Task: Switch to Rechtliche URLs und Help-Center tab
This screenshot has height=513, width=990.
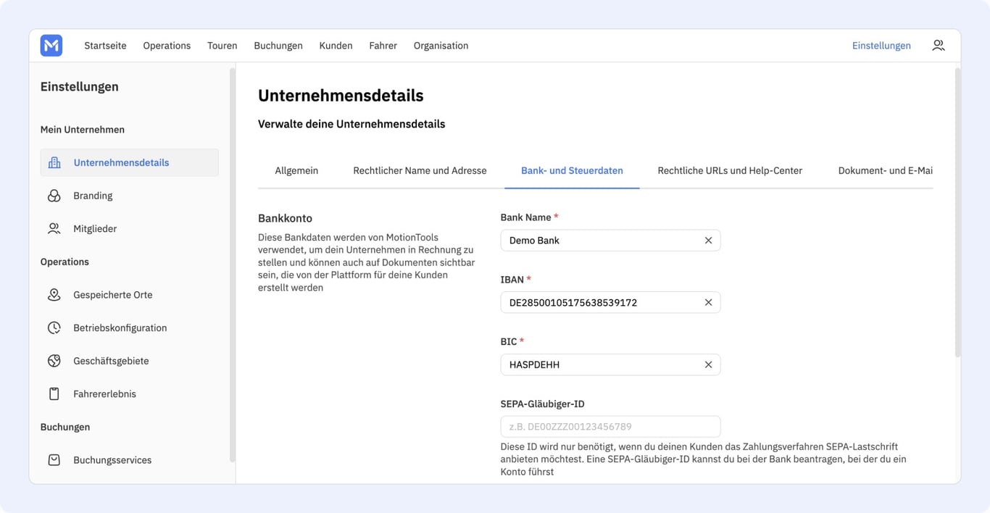Action: pos(730,171)
